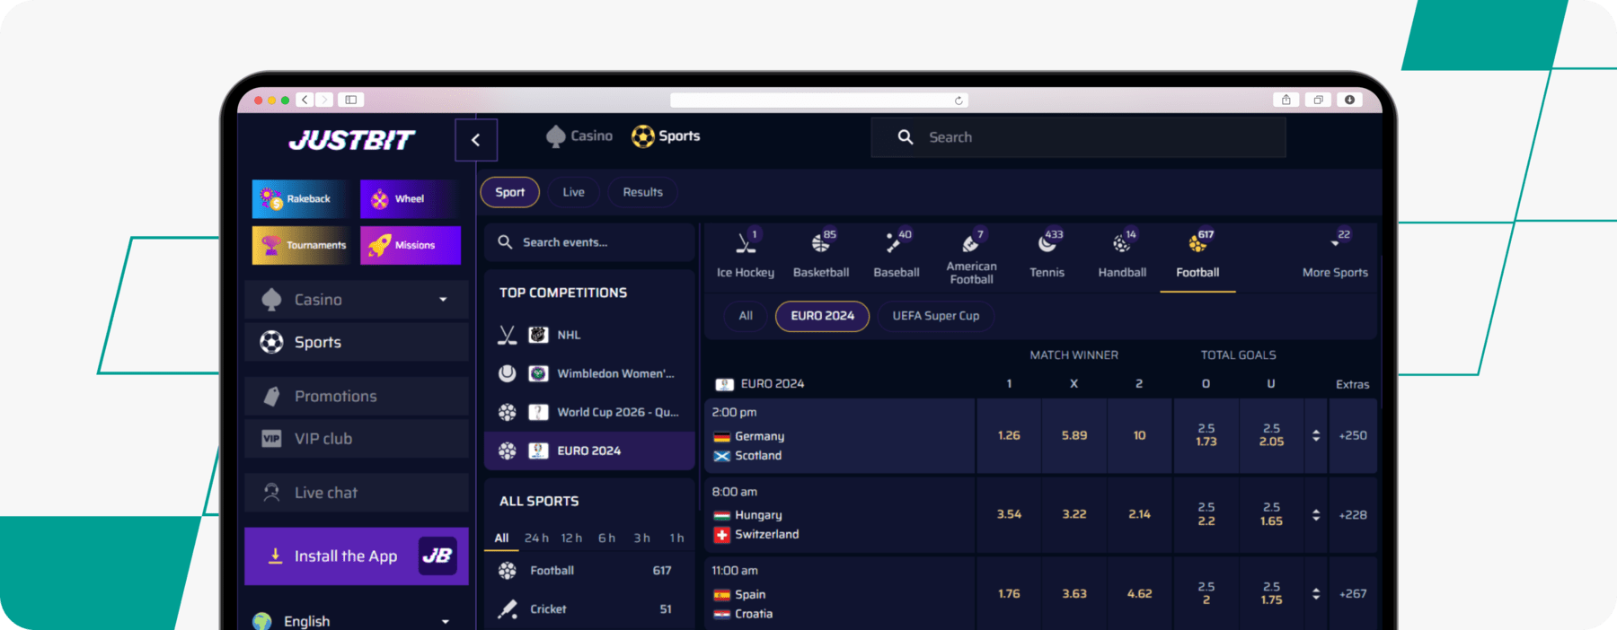1617x630 pixels.
Task: Filter All Sports by 12h
Action: pyautogui.click(x=571, y=538)
